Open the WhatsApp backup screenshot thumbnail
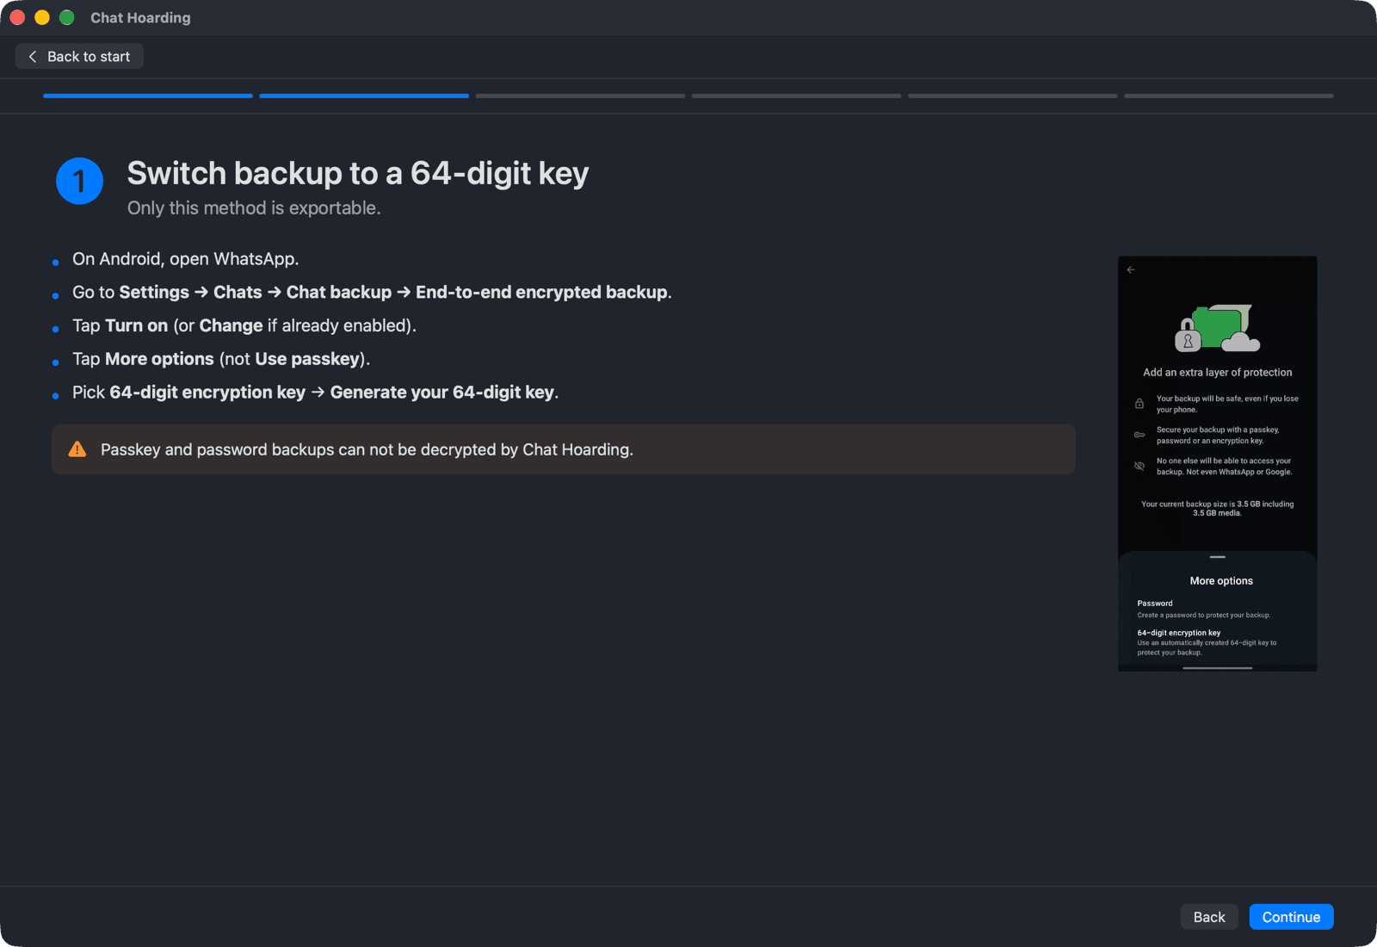The height and width of the screenshot is (947, 1377). 1217,463
